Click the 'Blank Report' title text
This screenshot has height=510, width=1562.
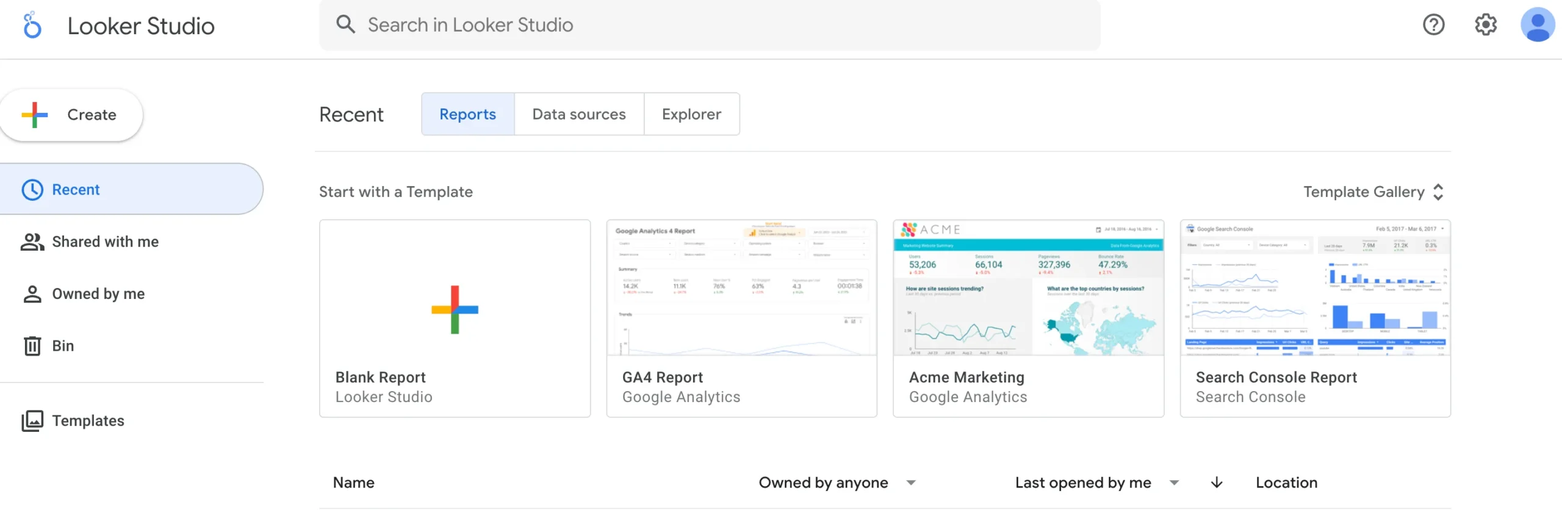(x=380, y=378)
